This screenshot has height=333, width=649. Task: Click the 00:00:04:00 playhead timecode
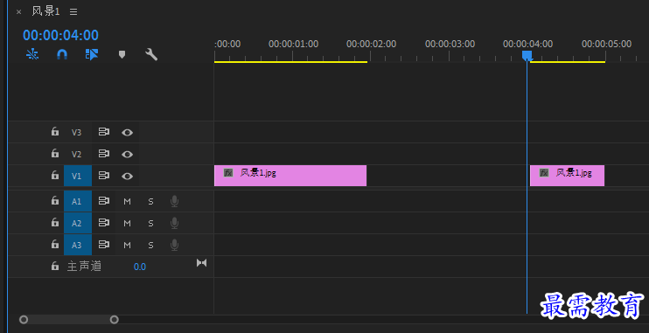60,35
